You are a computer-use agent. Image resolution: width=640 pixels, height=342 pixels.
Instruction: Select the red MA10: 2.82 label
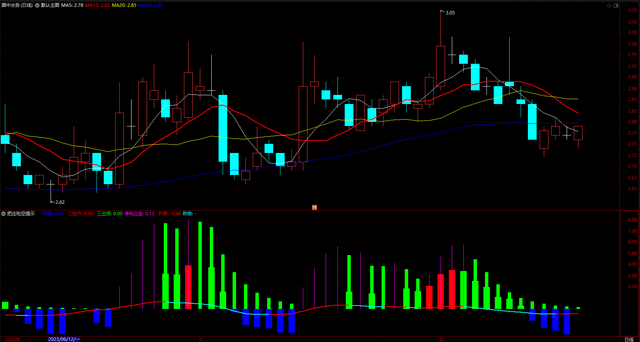(98, 5)
